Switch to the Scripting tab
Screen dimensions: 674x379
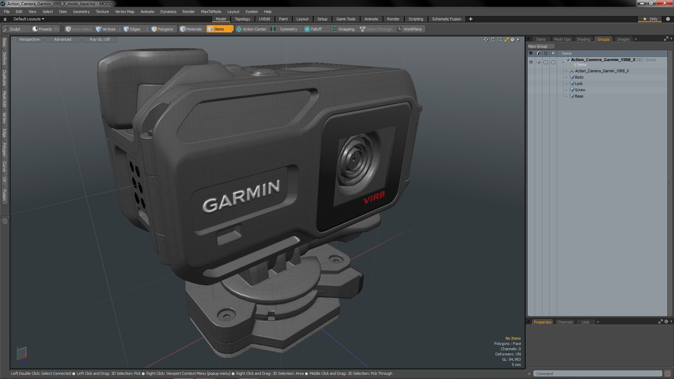tap(415, 19)
